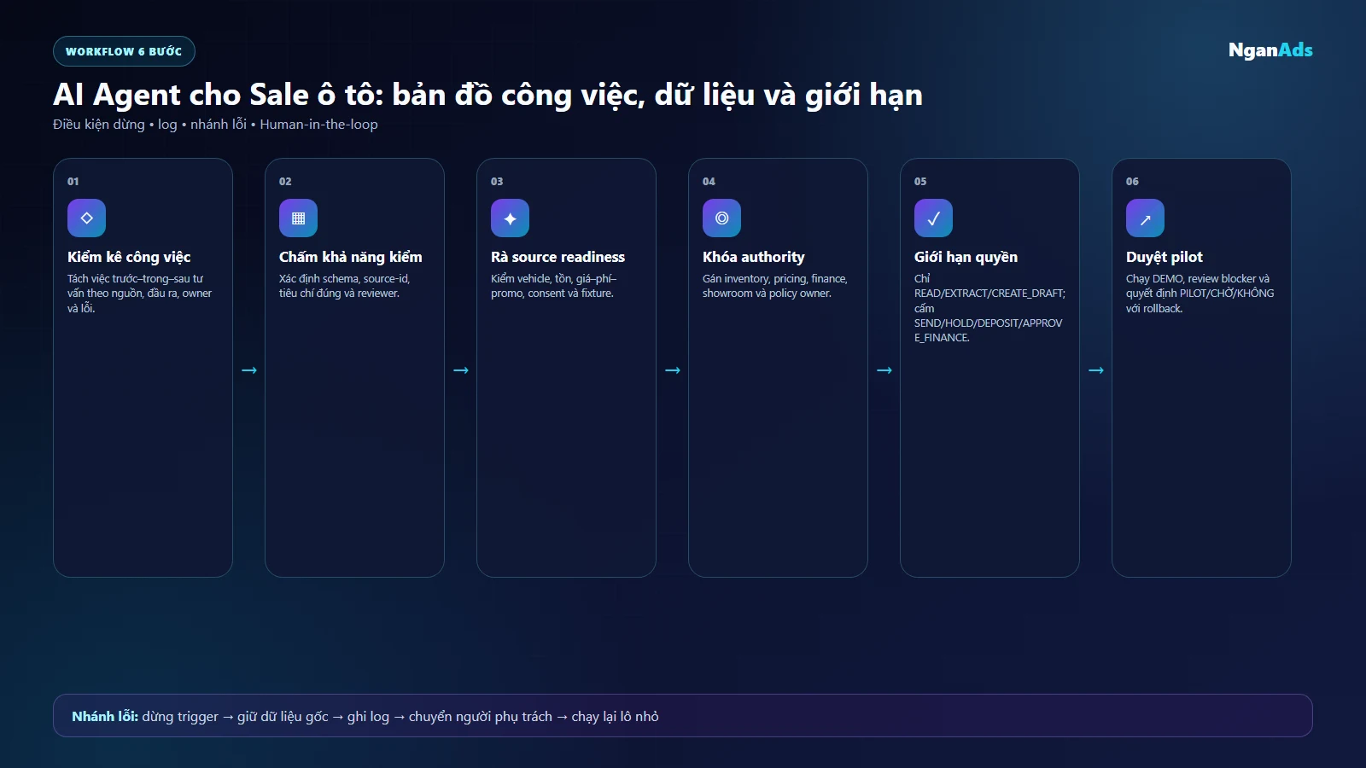Click the arrow between steps 05 and 06
The height and width of the screenshot is (768, 1366).
point(1096,369)
